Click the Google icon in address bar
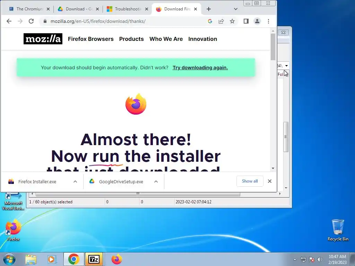The width and height of the screenshot is (355, 266). click(210, 21)
